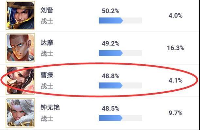Viewport: 200px width, 130px height.
Task: Click 钟无艳's win rate progress bar
Action: [x=120, y=118]
